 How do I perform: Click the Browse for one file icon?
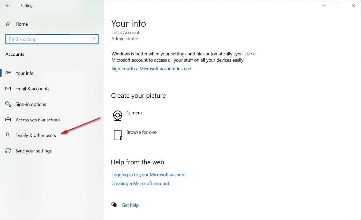118,135
